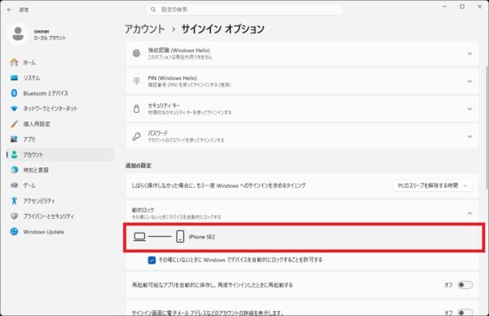Image resolution: width=489 pixels, height=316 pixels.
Task: Click the アクセシビリティ figure icon
Action: point(14,201)
